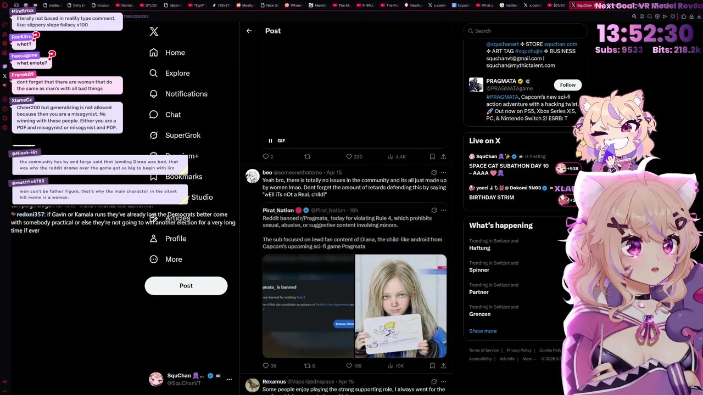Screen dimensions: 703x395
Task: Click the white Post button in the sidebar
Action: pyautogui.click(x=186, y=286)
